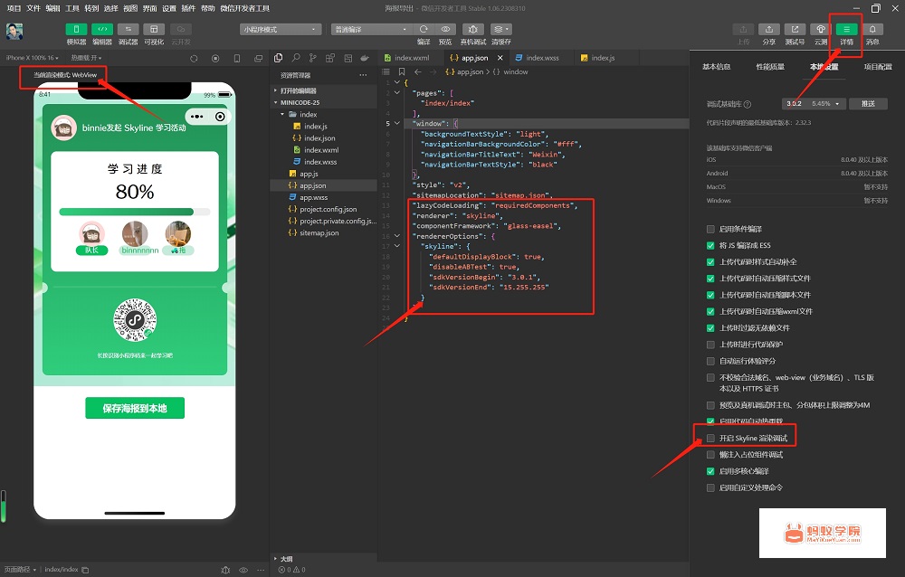Toggle the 模拟器 simulator panel button
This screenshot has height=577, width=905.
point(76,30)
